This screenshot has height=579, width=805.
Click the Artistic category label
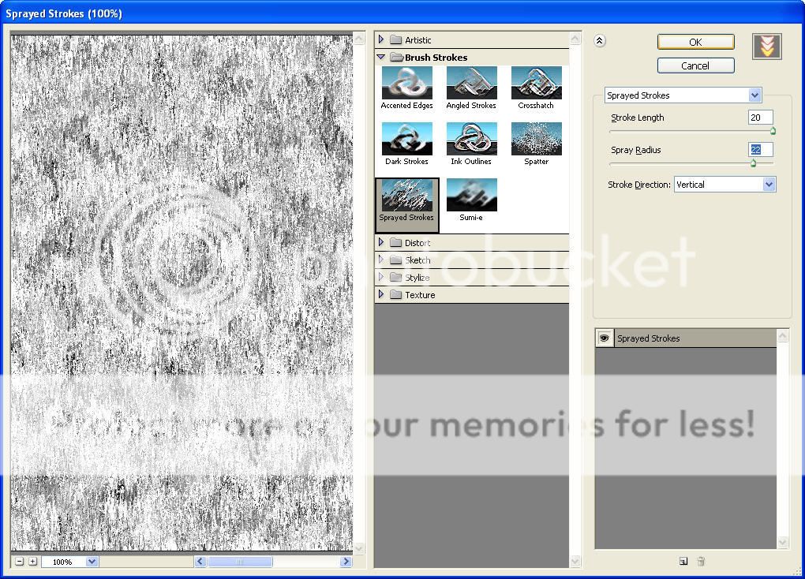point(418,40)
